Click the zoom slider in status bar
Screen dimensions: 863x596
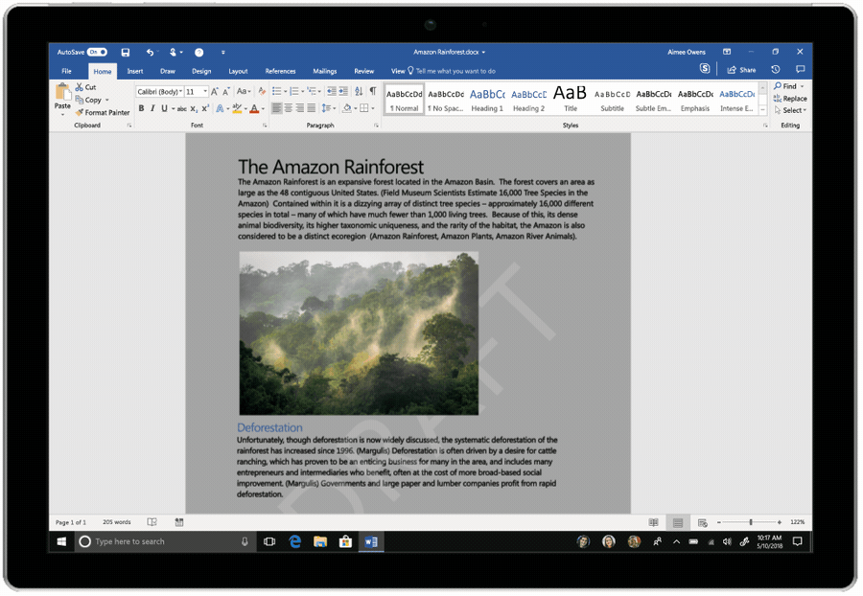click(x=750, y=522)
